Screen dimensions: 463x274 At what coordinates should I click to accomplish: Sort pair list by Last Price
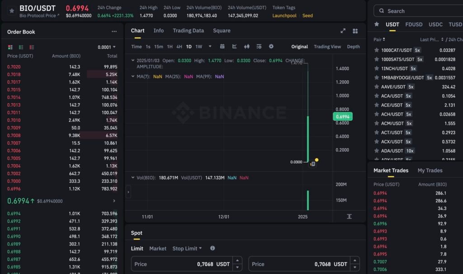[x=432, y=40]
